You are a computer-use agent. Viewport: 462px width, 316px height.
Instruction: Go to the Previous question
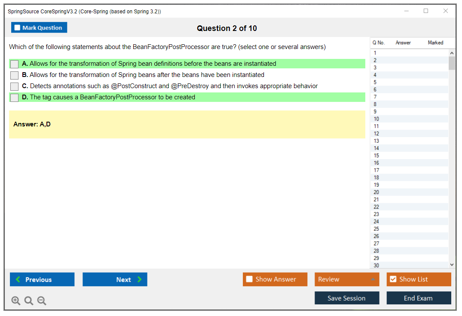click(x=42, y=279)
